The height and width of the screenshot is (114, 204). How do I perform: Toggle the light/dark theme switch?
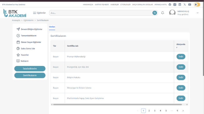click(x=197, y=5)
